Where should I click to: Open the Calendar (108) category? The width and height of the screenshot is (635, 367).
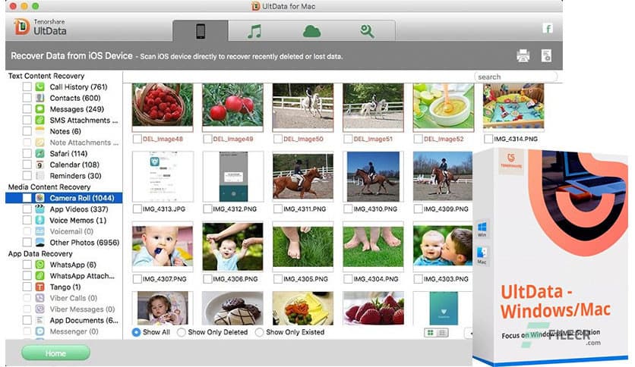(74, 165)
